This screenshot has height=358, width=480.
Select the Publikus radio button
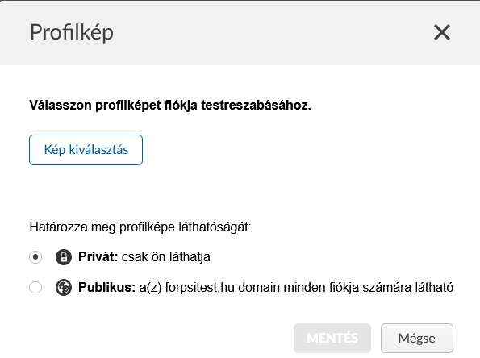[x=35, y=288]
